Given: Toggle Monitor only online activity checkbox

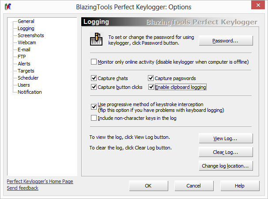Looking at the screenshot, I should point(94,62).
